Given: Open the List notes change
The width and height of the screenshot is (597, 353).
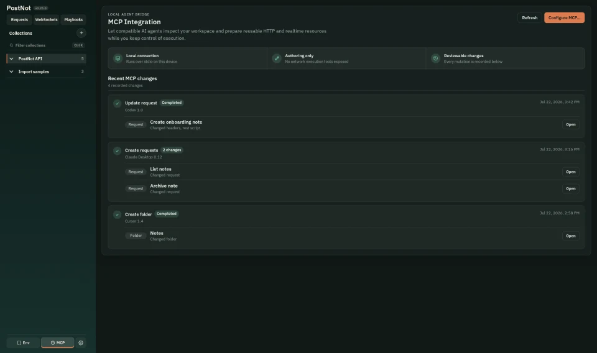Looking at the screenshot, I should coord(570,172).
